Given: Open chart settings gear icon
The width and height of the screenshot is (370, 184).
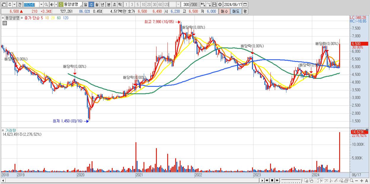Looking at the screenshot, I should [x=220, y=4].
